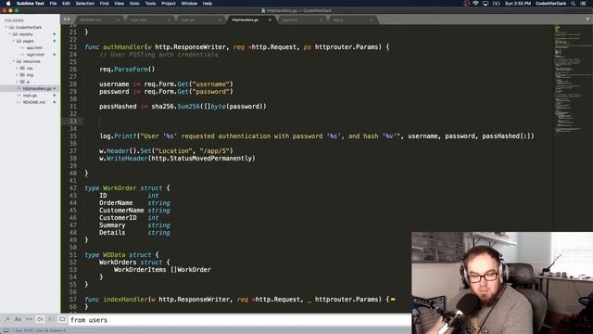Viewport: 593px width, 334px height.
Task: Open README.md file in sidebar tree
Action: [x=33, y=102]
